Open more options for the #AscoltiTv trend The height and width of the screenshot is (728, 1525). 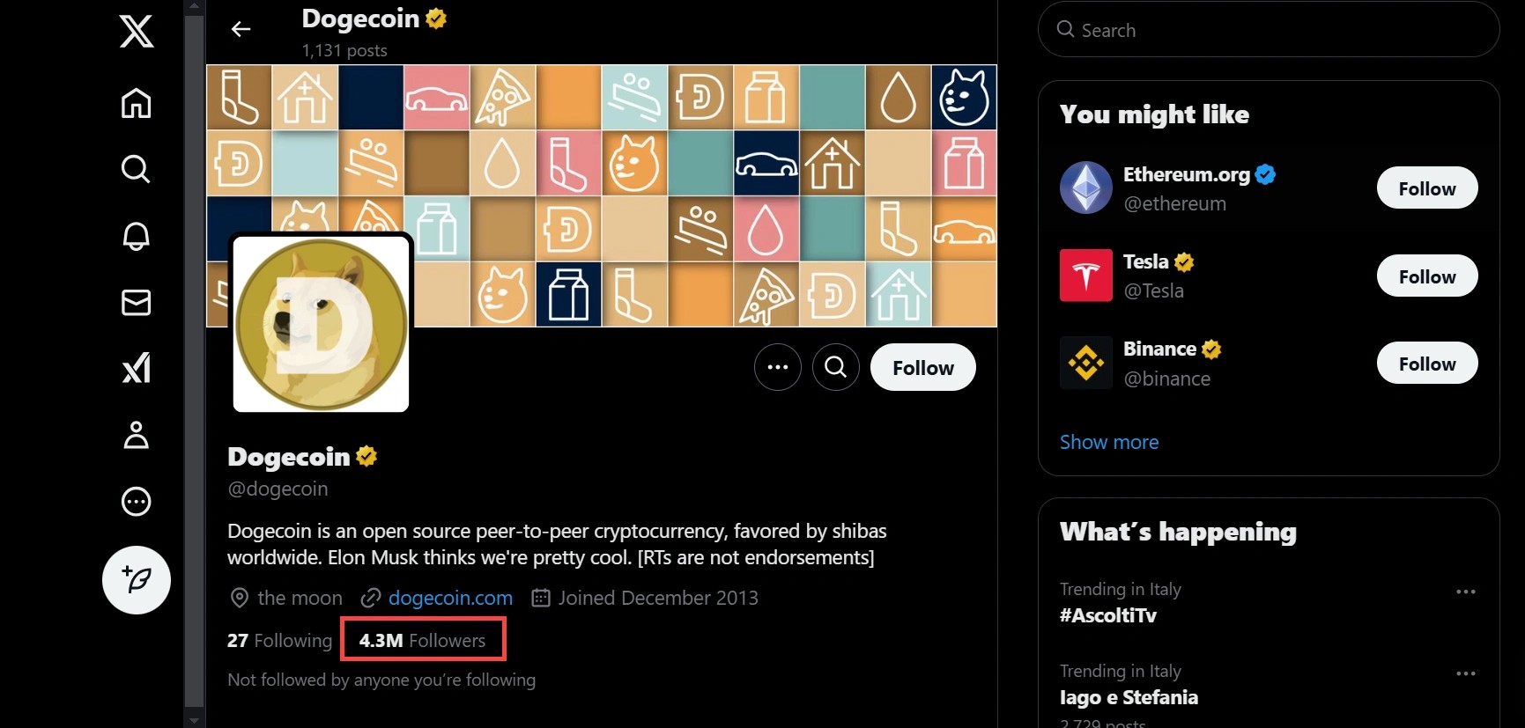[1465, 592]
